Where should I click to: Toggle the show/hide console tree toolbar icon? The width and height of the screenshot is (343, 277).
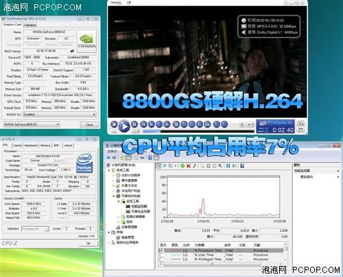click(x=128, y=158)
